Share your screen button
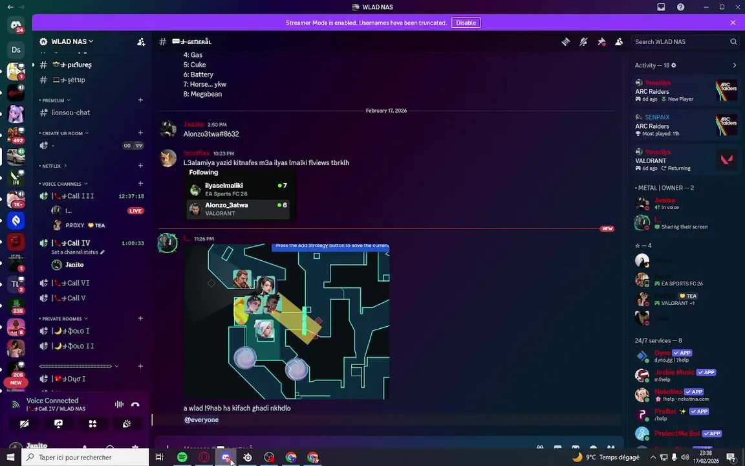 click(58, 424)
